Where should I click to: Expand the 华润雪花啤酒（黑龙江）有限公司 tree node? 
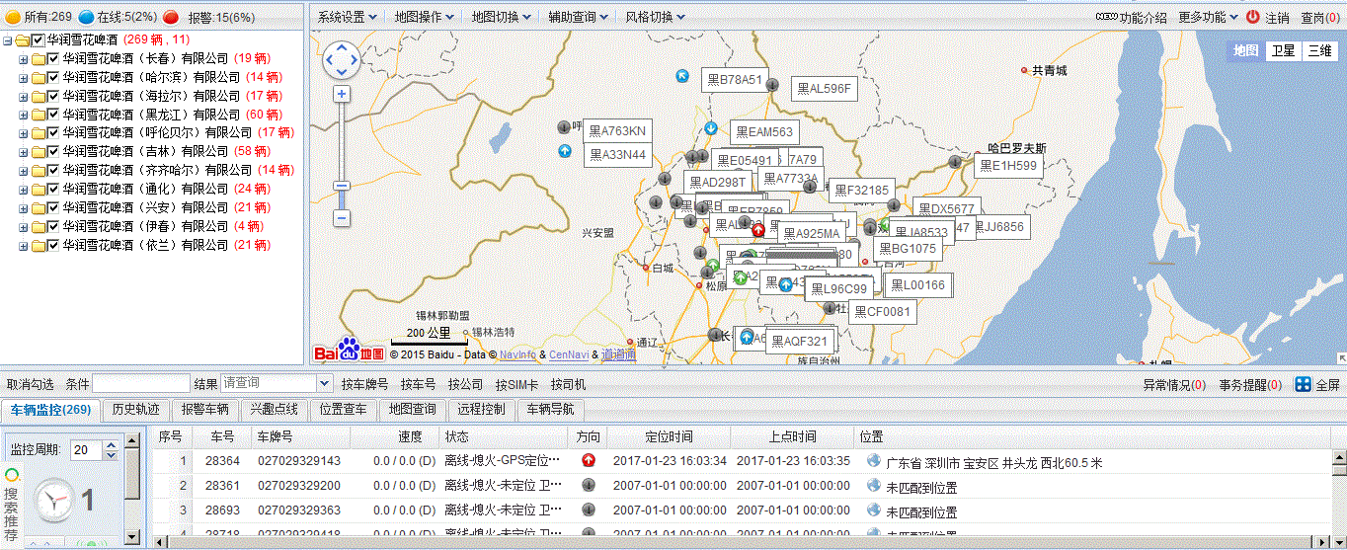coord(23,115)
